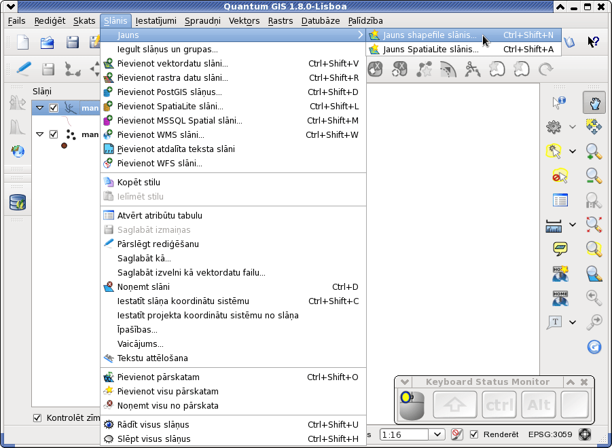Open project folder icon in toolbar

pyautogui.click(x=48, y=42)
